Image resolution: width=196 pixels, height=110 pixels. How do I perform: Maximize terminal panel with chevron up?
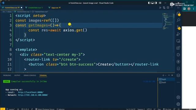point(169,75)
